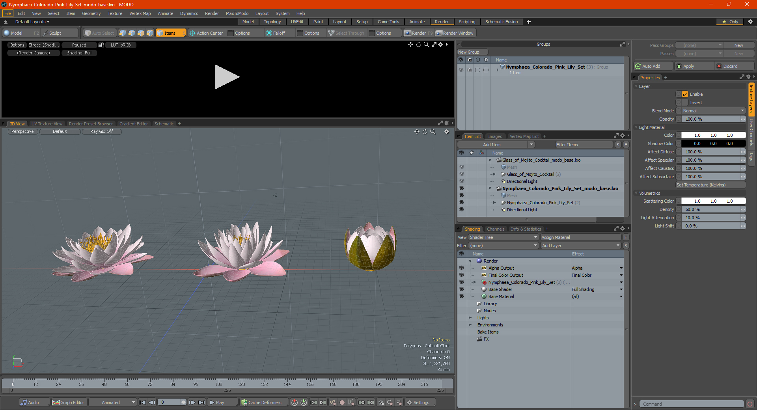Switch to UV Texture View tab
This screenshot has width=757, height=410.
point(47,124)
